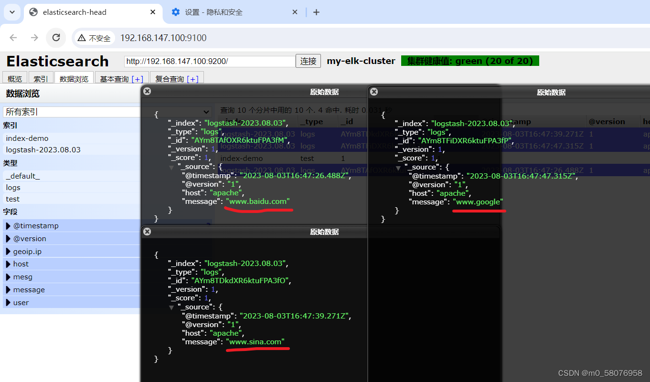This screenshot has height=382, width=650.
Task: Click the @version column header
Action: 613,122
